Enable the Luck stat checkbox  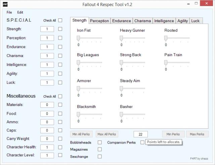click(60, 82)
